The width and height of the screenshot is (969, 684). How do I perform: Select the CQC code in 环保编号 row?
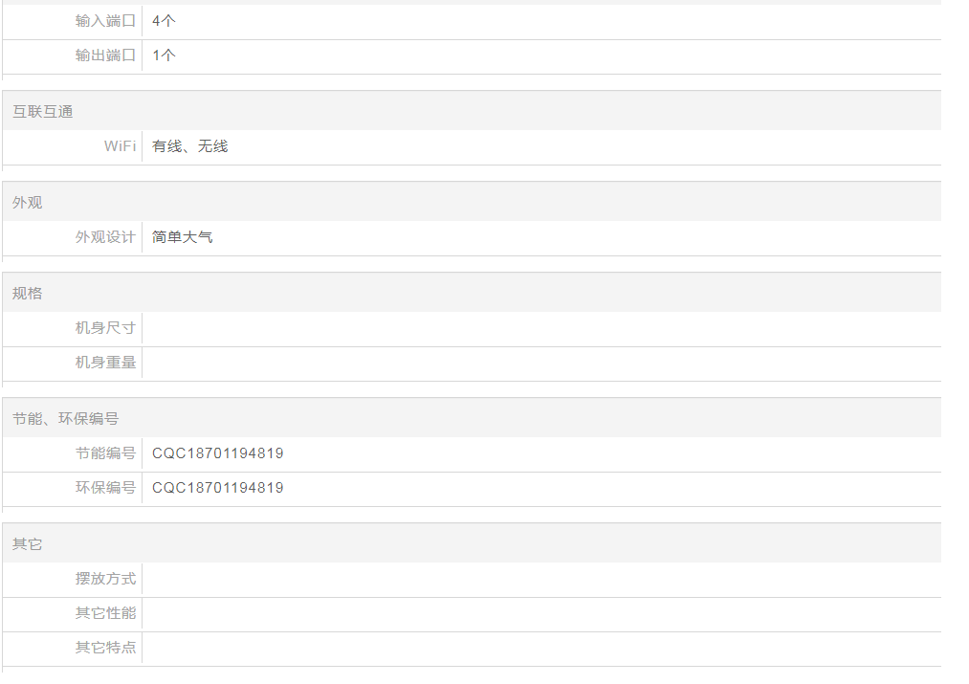pos(217,488)
